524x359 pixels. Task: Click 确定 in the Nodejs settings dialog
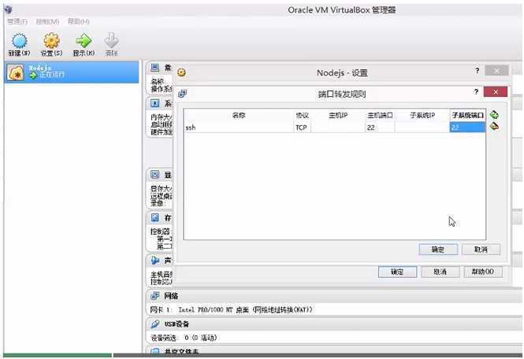(x=397, y=272)
